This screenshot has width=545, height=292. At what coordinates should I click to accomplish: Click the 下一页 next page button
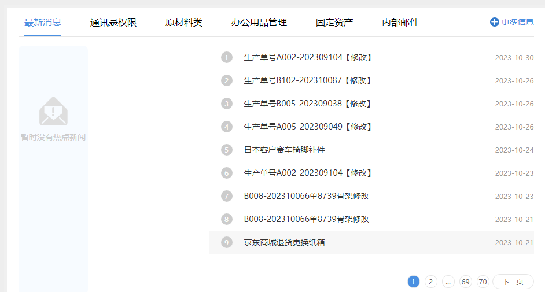click(513, 282)
